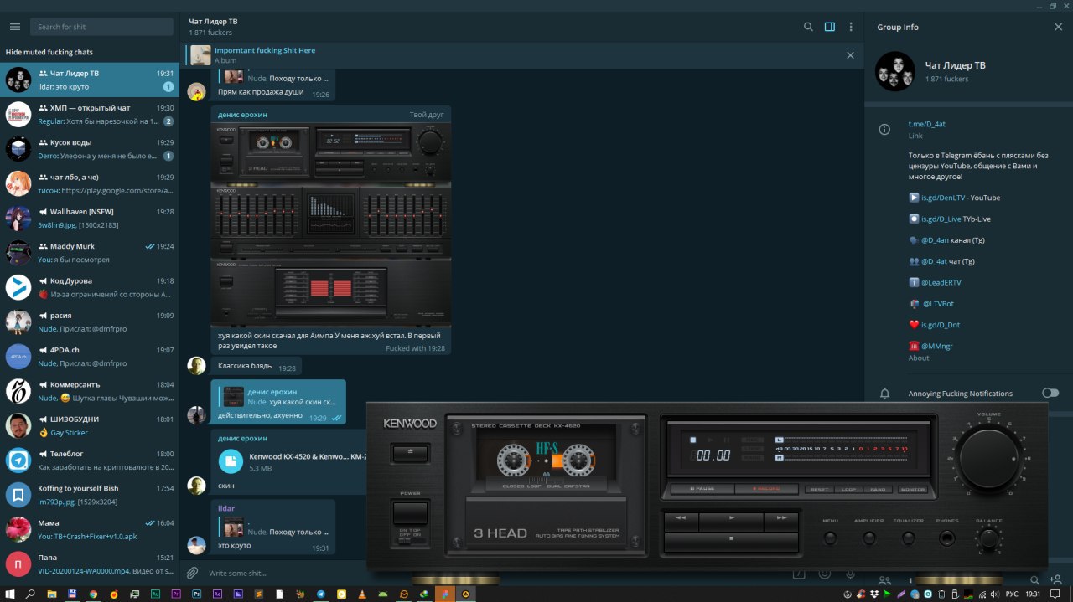Open the Телеблог channel
Image resolution: width=1073 pixels, height=602 pixels.
click(90, 461)
